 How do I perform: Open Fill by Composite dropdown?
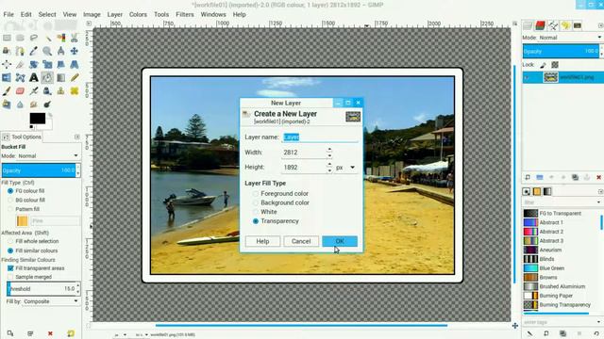point(42,301)
